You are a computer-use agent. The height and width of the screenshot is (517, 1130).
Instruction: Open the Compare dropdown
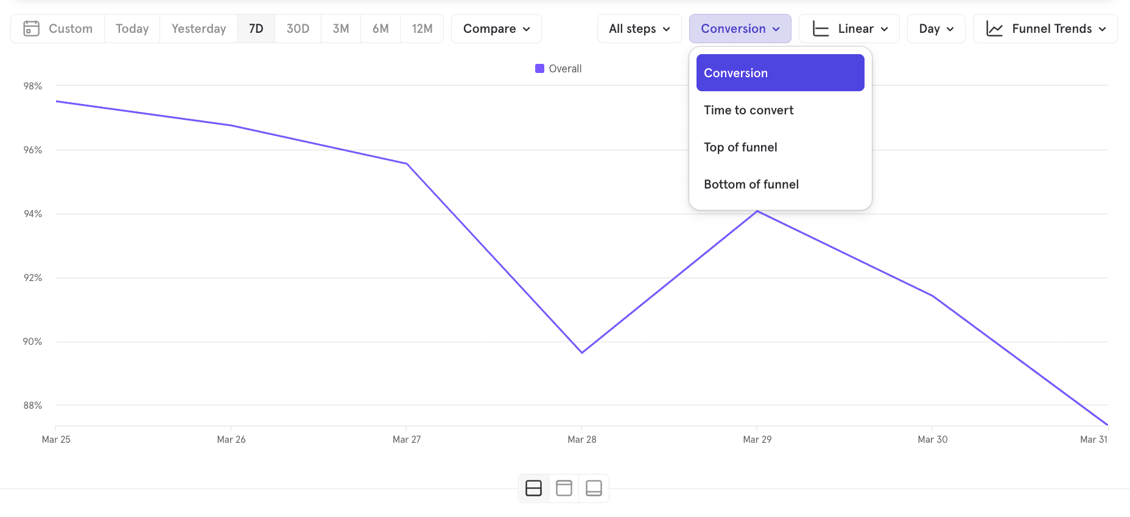click(x=496, y=29)
